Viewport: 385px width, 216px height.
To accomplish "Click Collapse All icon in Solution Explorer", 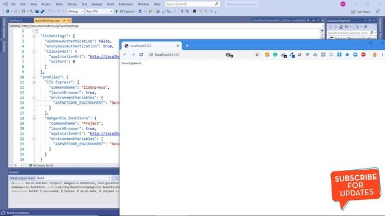I will 365,26.
